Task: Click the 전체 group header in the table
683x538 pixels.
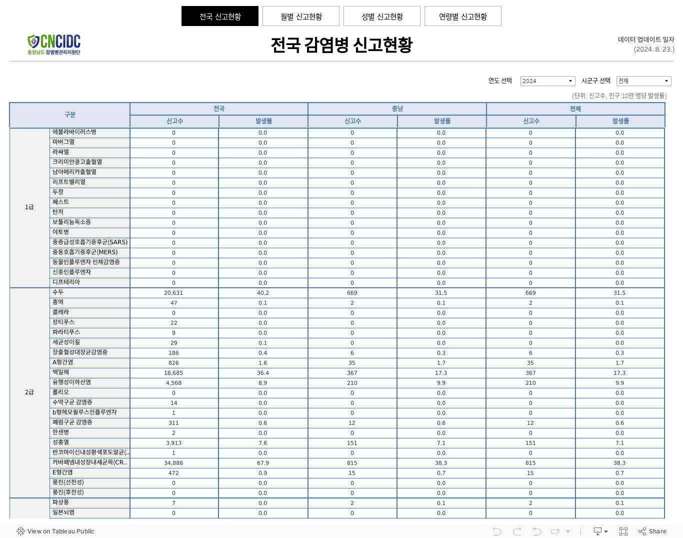Action: pyautogui.click(x=575, y=109)
